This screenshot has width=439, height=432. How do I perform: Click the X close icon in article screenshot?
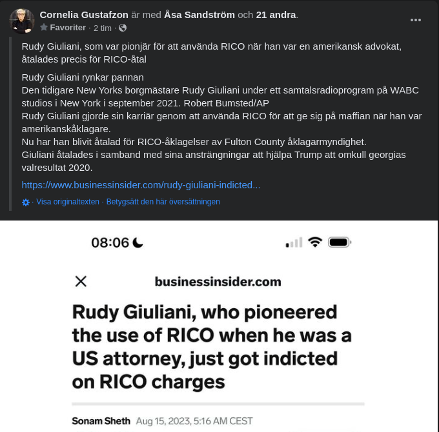tap(81, 281)
